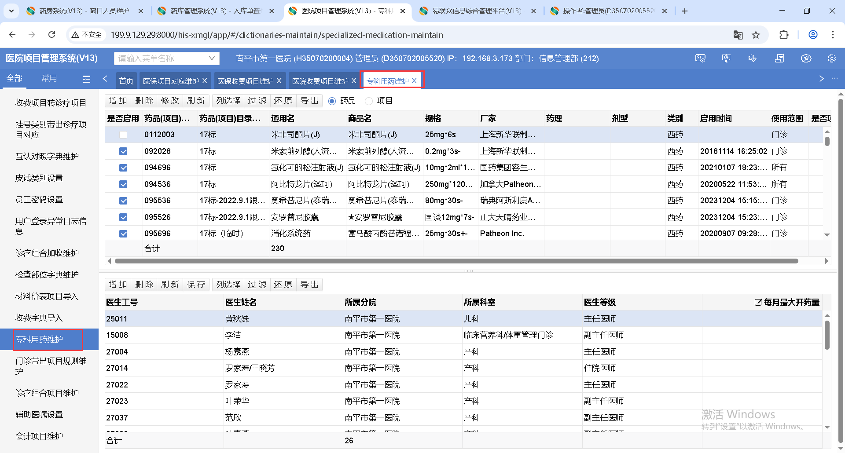Click the edit icon on 每月最大开药量 header
The height and width of the screenshot is (453, 845).
click(x=758, y=302)
